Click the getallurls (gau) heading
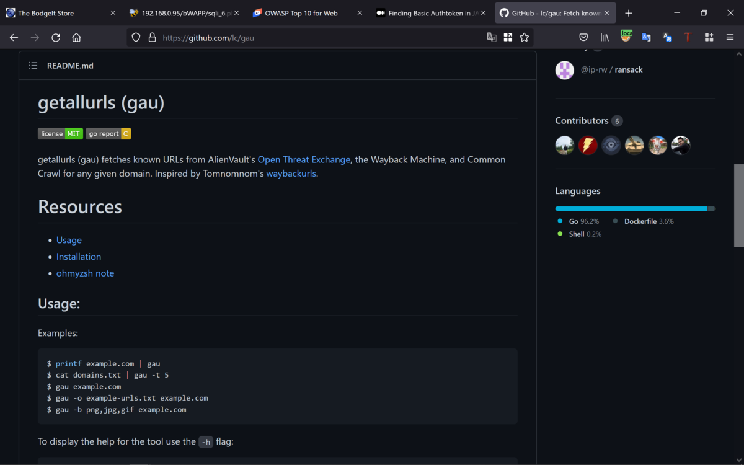Screen dimensions: 744x465 (101, 102)
